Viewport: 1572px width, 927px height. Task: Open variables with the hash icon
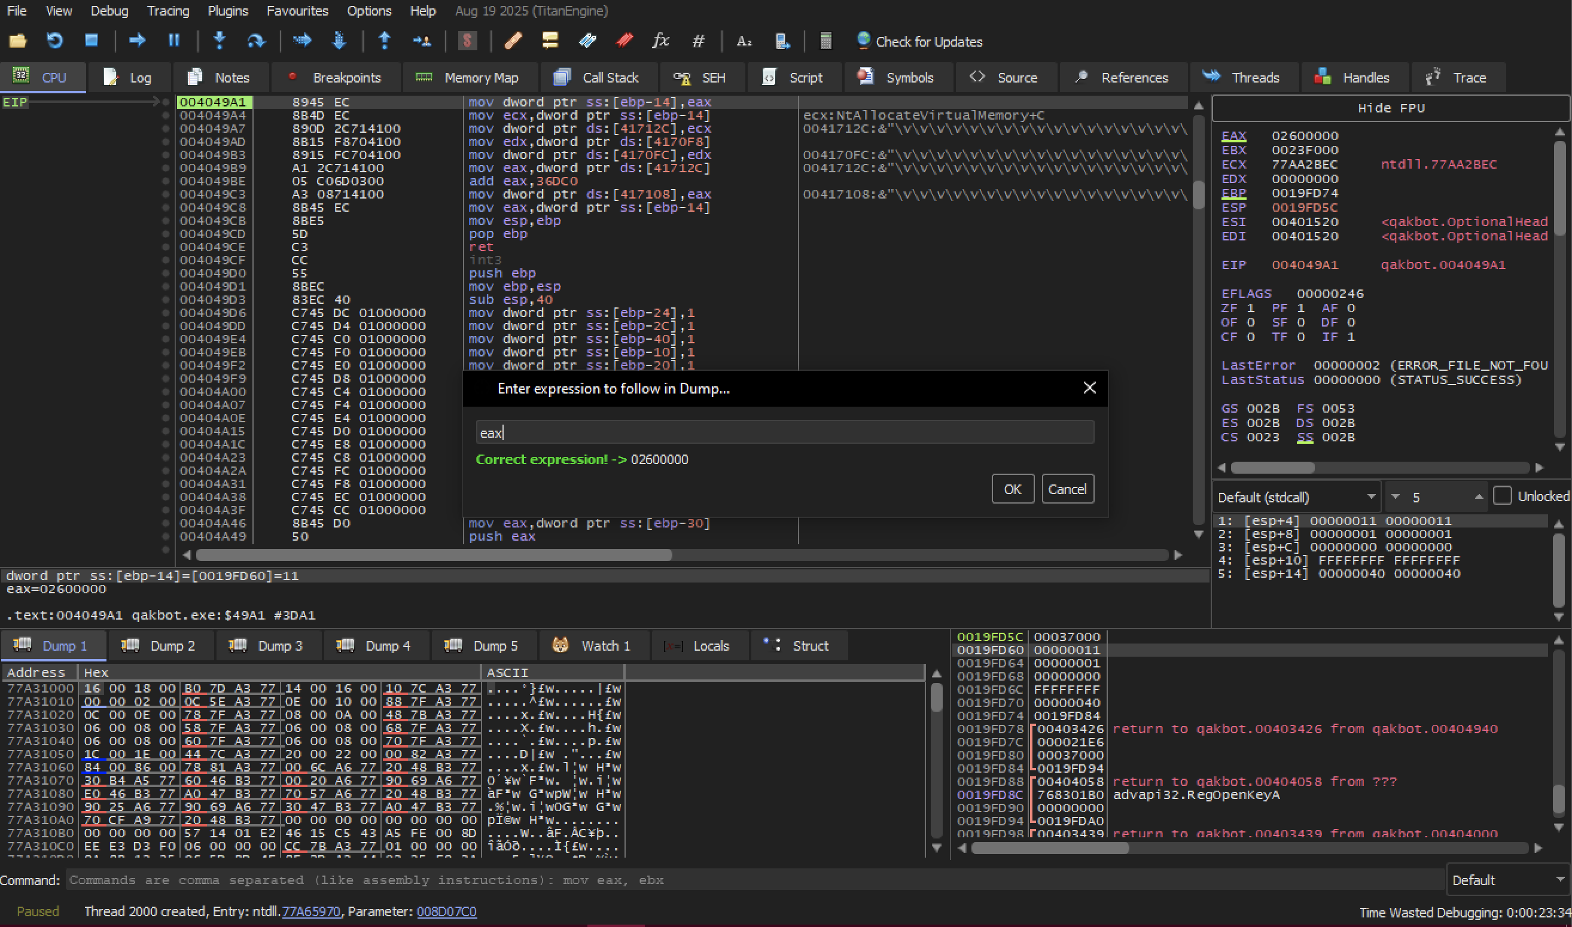pos(698,41)
